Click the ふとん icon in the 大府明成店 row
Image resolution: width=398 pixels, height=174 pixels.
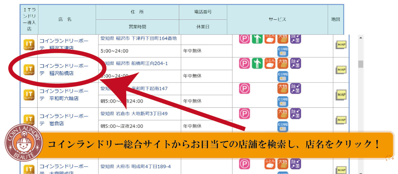pos(270,164)
